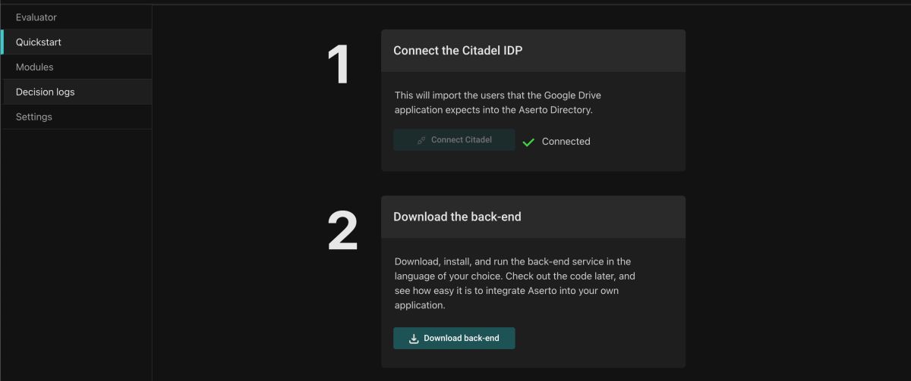Viewport: 911px width, 381px height.
Task: Click the green Connected checkmark icon
Action: (x=528, y=142)
